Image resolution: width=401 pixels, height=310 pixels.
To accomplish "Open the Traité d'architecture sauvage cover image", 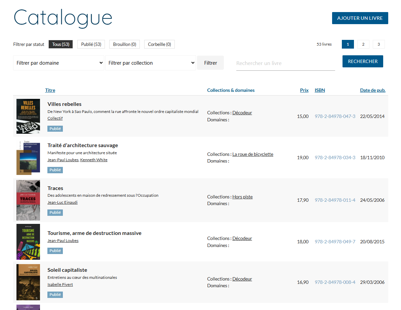I will (28, 158).
